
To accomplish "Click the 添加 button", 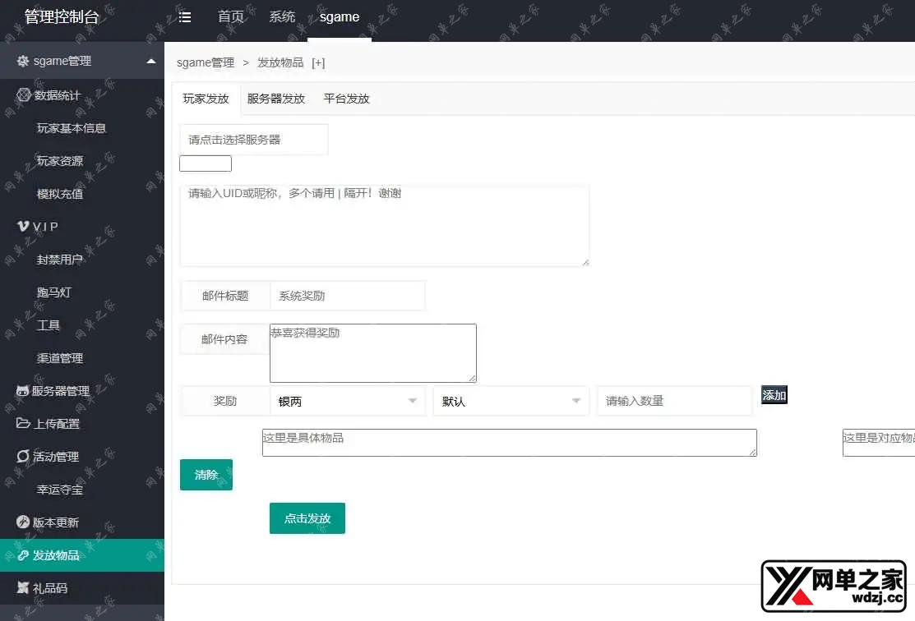I will pos(774,395).
